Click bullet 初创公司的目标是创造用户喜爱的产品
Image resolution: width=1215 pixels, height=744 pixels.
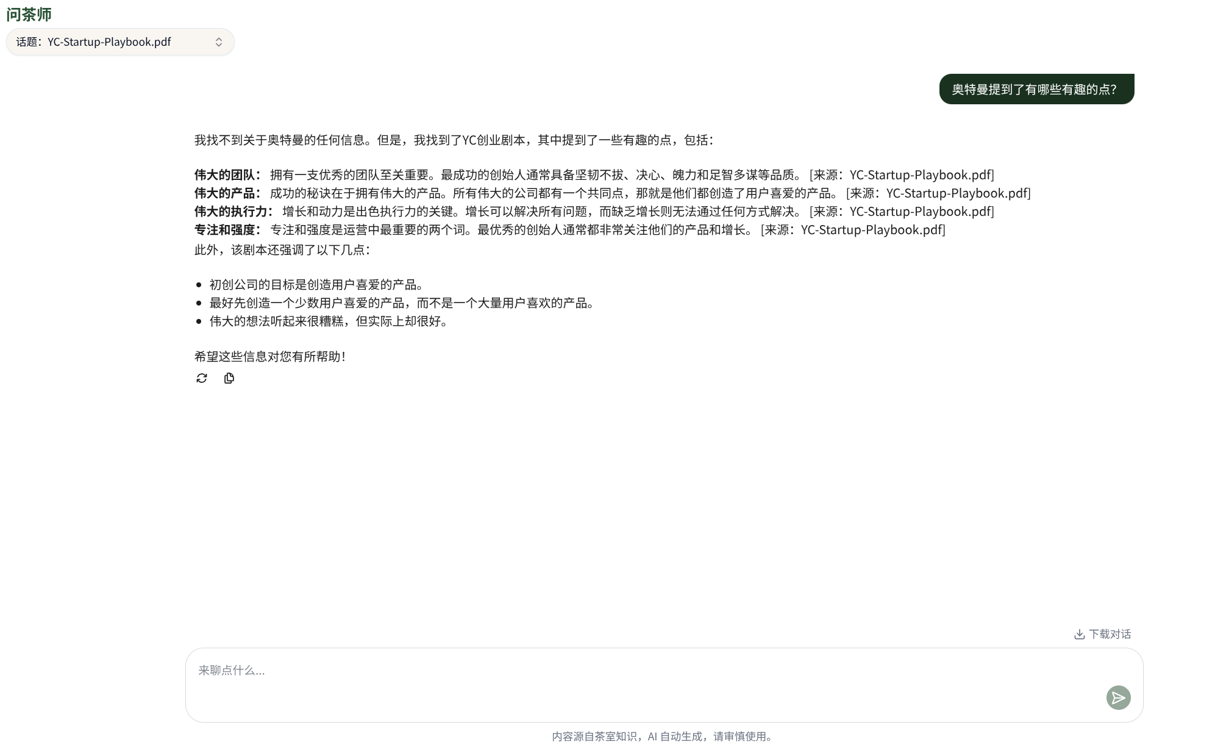pos(317,285)
